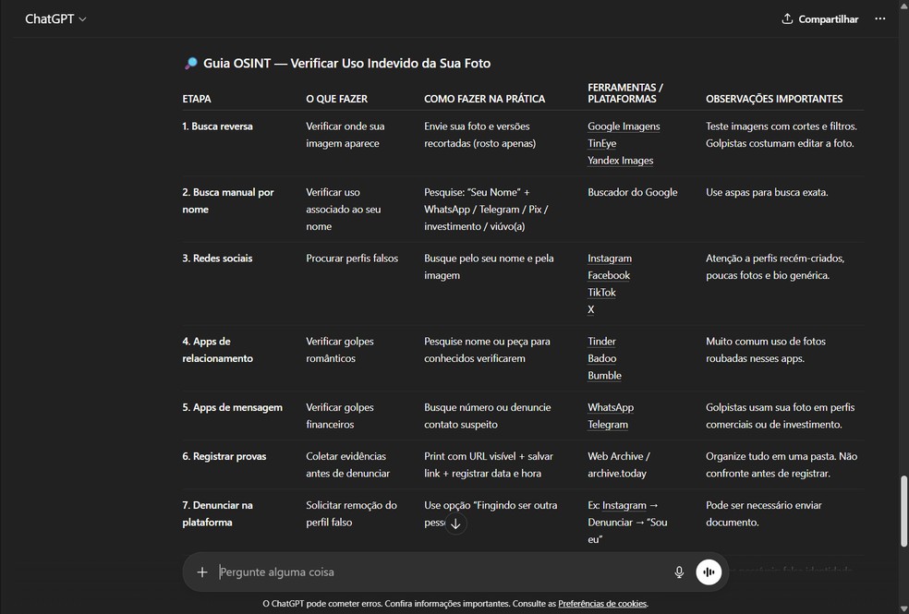Follow the Yandex Images link
Screen dimensions: 909x614
pyautogui.click(x=620, y=161)
